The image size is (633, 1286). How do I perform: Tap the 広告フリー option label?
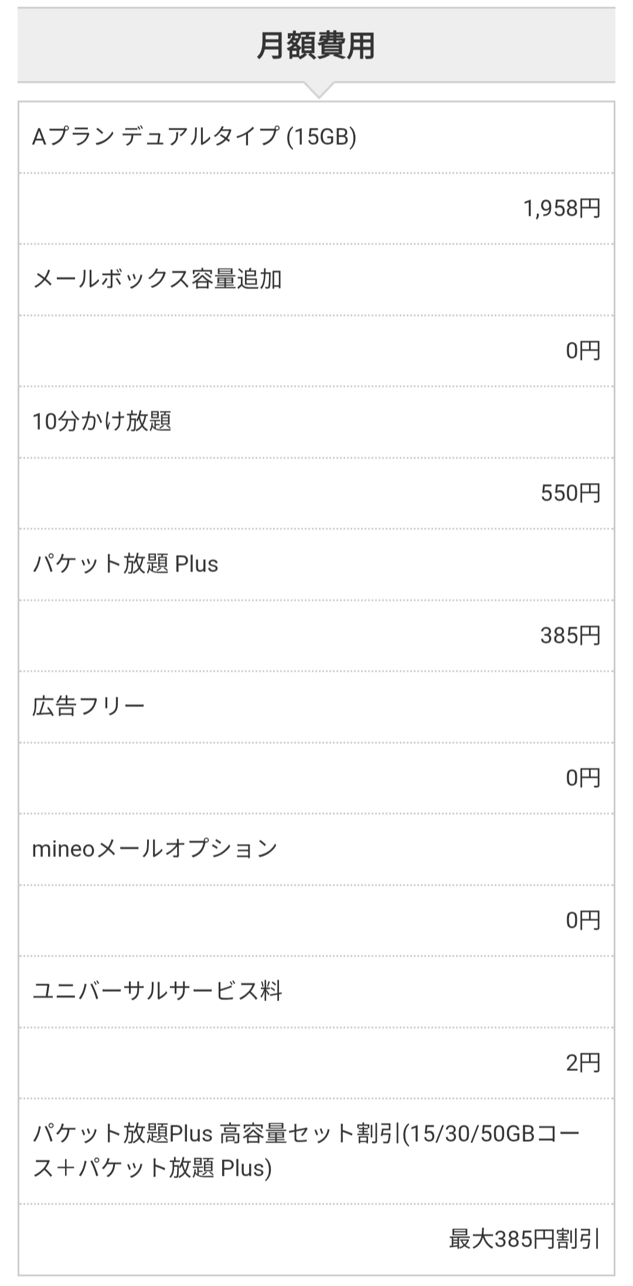point(89,707)
